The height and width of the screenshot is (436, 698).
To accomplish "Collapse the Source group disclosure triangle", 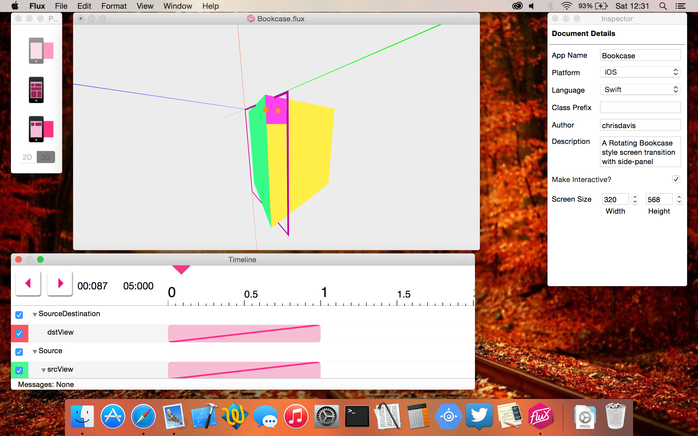I will coord(35,352).
